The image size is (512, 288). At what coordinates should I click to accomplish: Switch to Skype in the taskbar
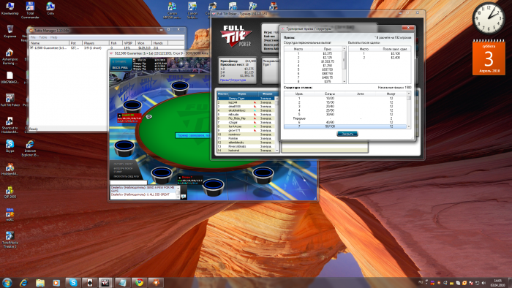click(73, 282)
